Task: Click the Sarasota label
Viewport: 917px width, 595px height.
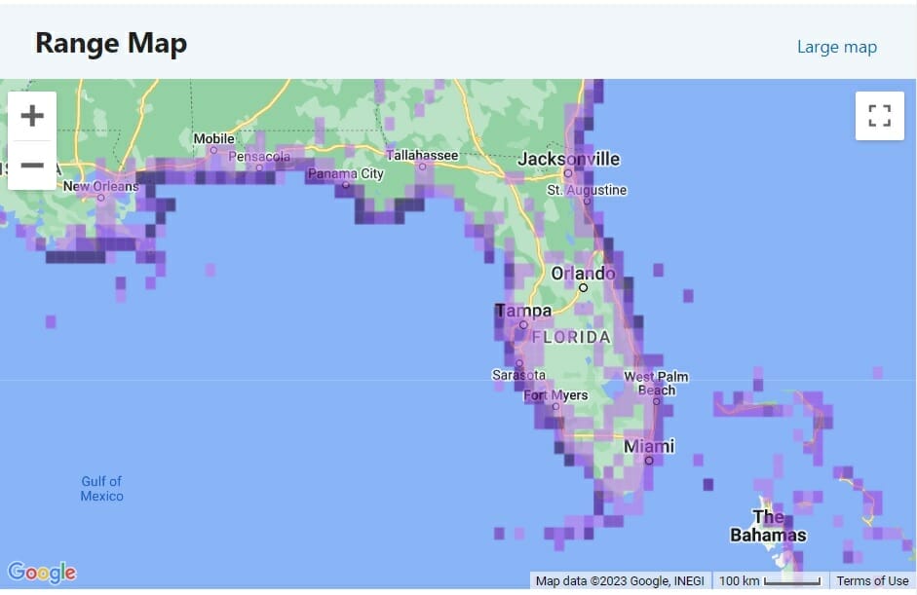Action: click(x=518, y=375)
